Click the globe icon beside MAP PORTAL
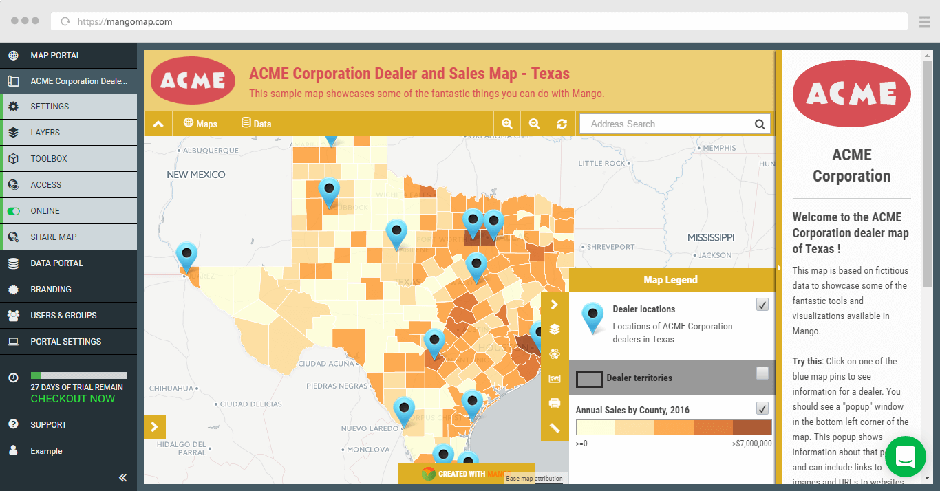Image resolution: width=940 pixels, height=491 pixels. [13, 55]
